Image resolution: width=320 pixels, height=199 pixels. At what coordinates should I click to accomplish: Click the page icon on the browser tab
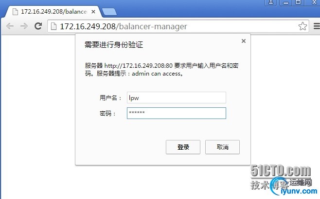[15, 12]
